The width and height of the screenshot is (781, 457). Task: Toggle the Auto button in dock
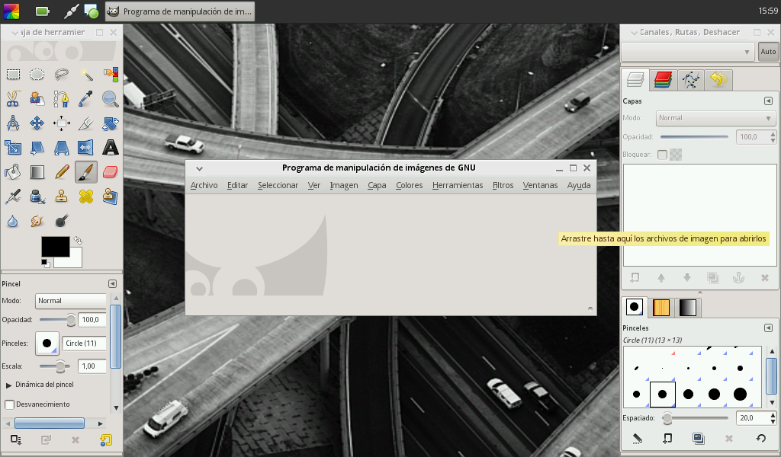tap(768, 52)
